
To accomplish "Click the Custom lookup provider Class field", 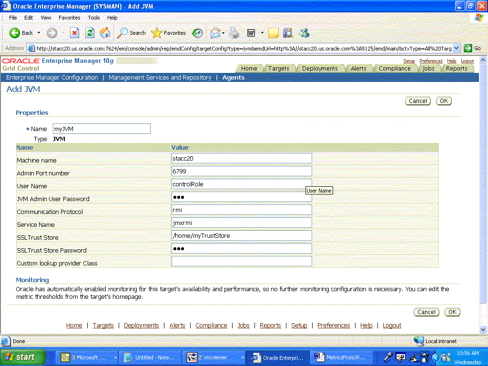I will tap(242, 262).
